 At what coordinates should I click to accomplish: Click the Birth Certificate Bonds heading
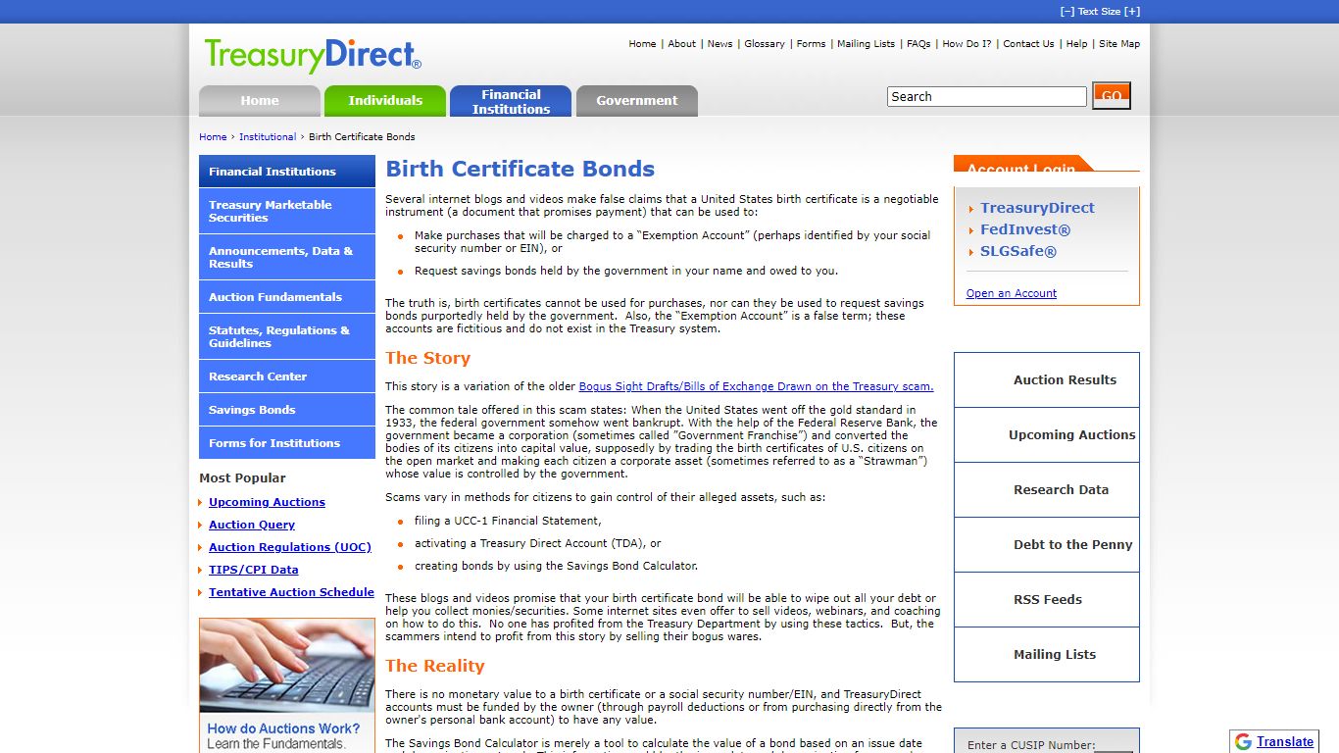521,169
